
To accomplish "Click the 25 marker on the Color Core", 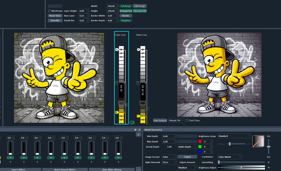I will click(117, 49).
